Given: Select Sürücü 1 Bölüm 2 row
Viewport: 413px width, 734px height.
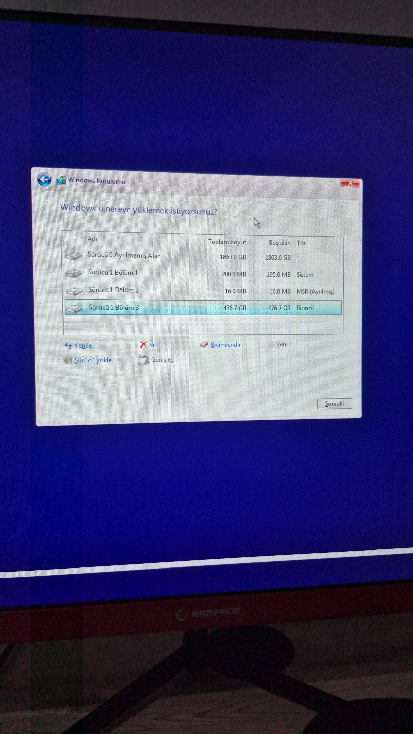Looking at the screenshot, I should click(203, 291).
